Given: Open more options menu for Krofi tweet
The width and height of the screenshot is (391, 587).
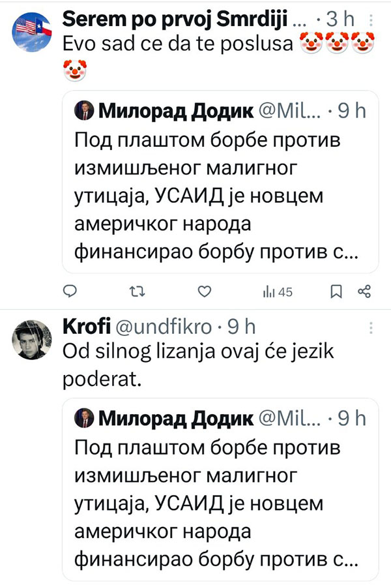Looking at the screenshot, I should 371,326.
